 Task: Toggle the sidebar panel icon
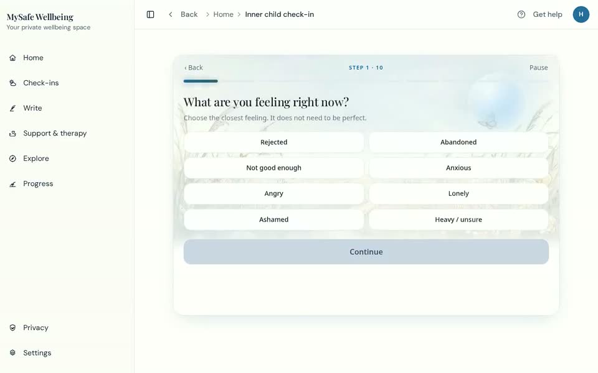pos(150,14)
